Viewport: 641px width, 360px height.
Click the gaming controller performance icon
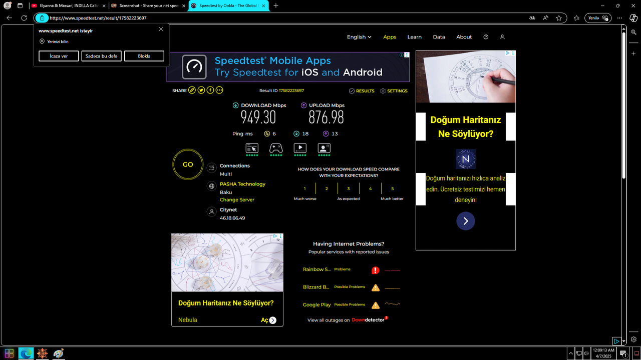pyautogui.click(x=276, y=148)
